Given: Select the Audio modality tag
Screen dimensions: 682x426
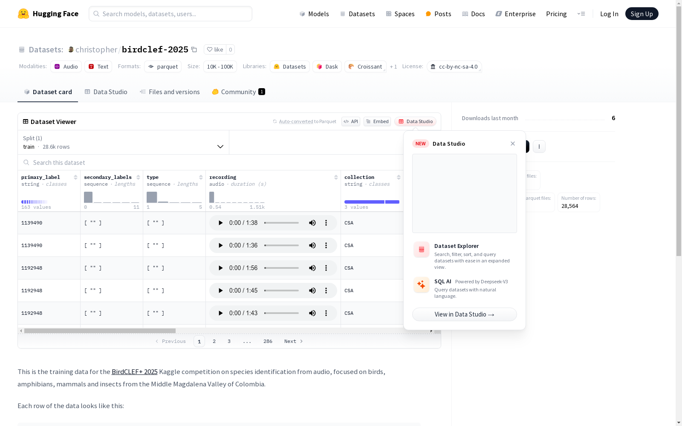Looking at the screenshot, I should pyautogui.click(x=66, y=66).
